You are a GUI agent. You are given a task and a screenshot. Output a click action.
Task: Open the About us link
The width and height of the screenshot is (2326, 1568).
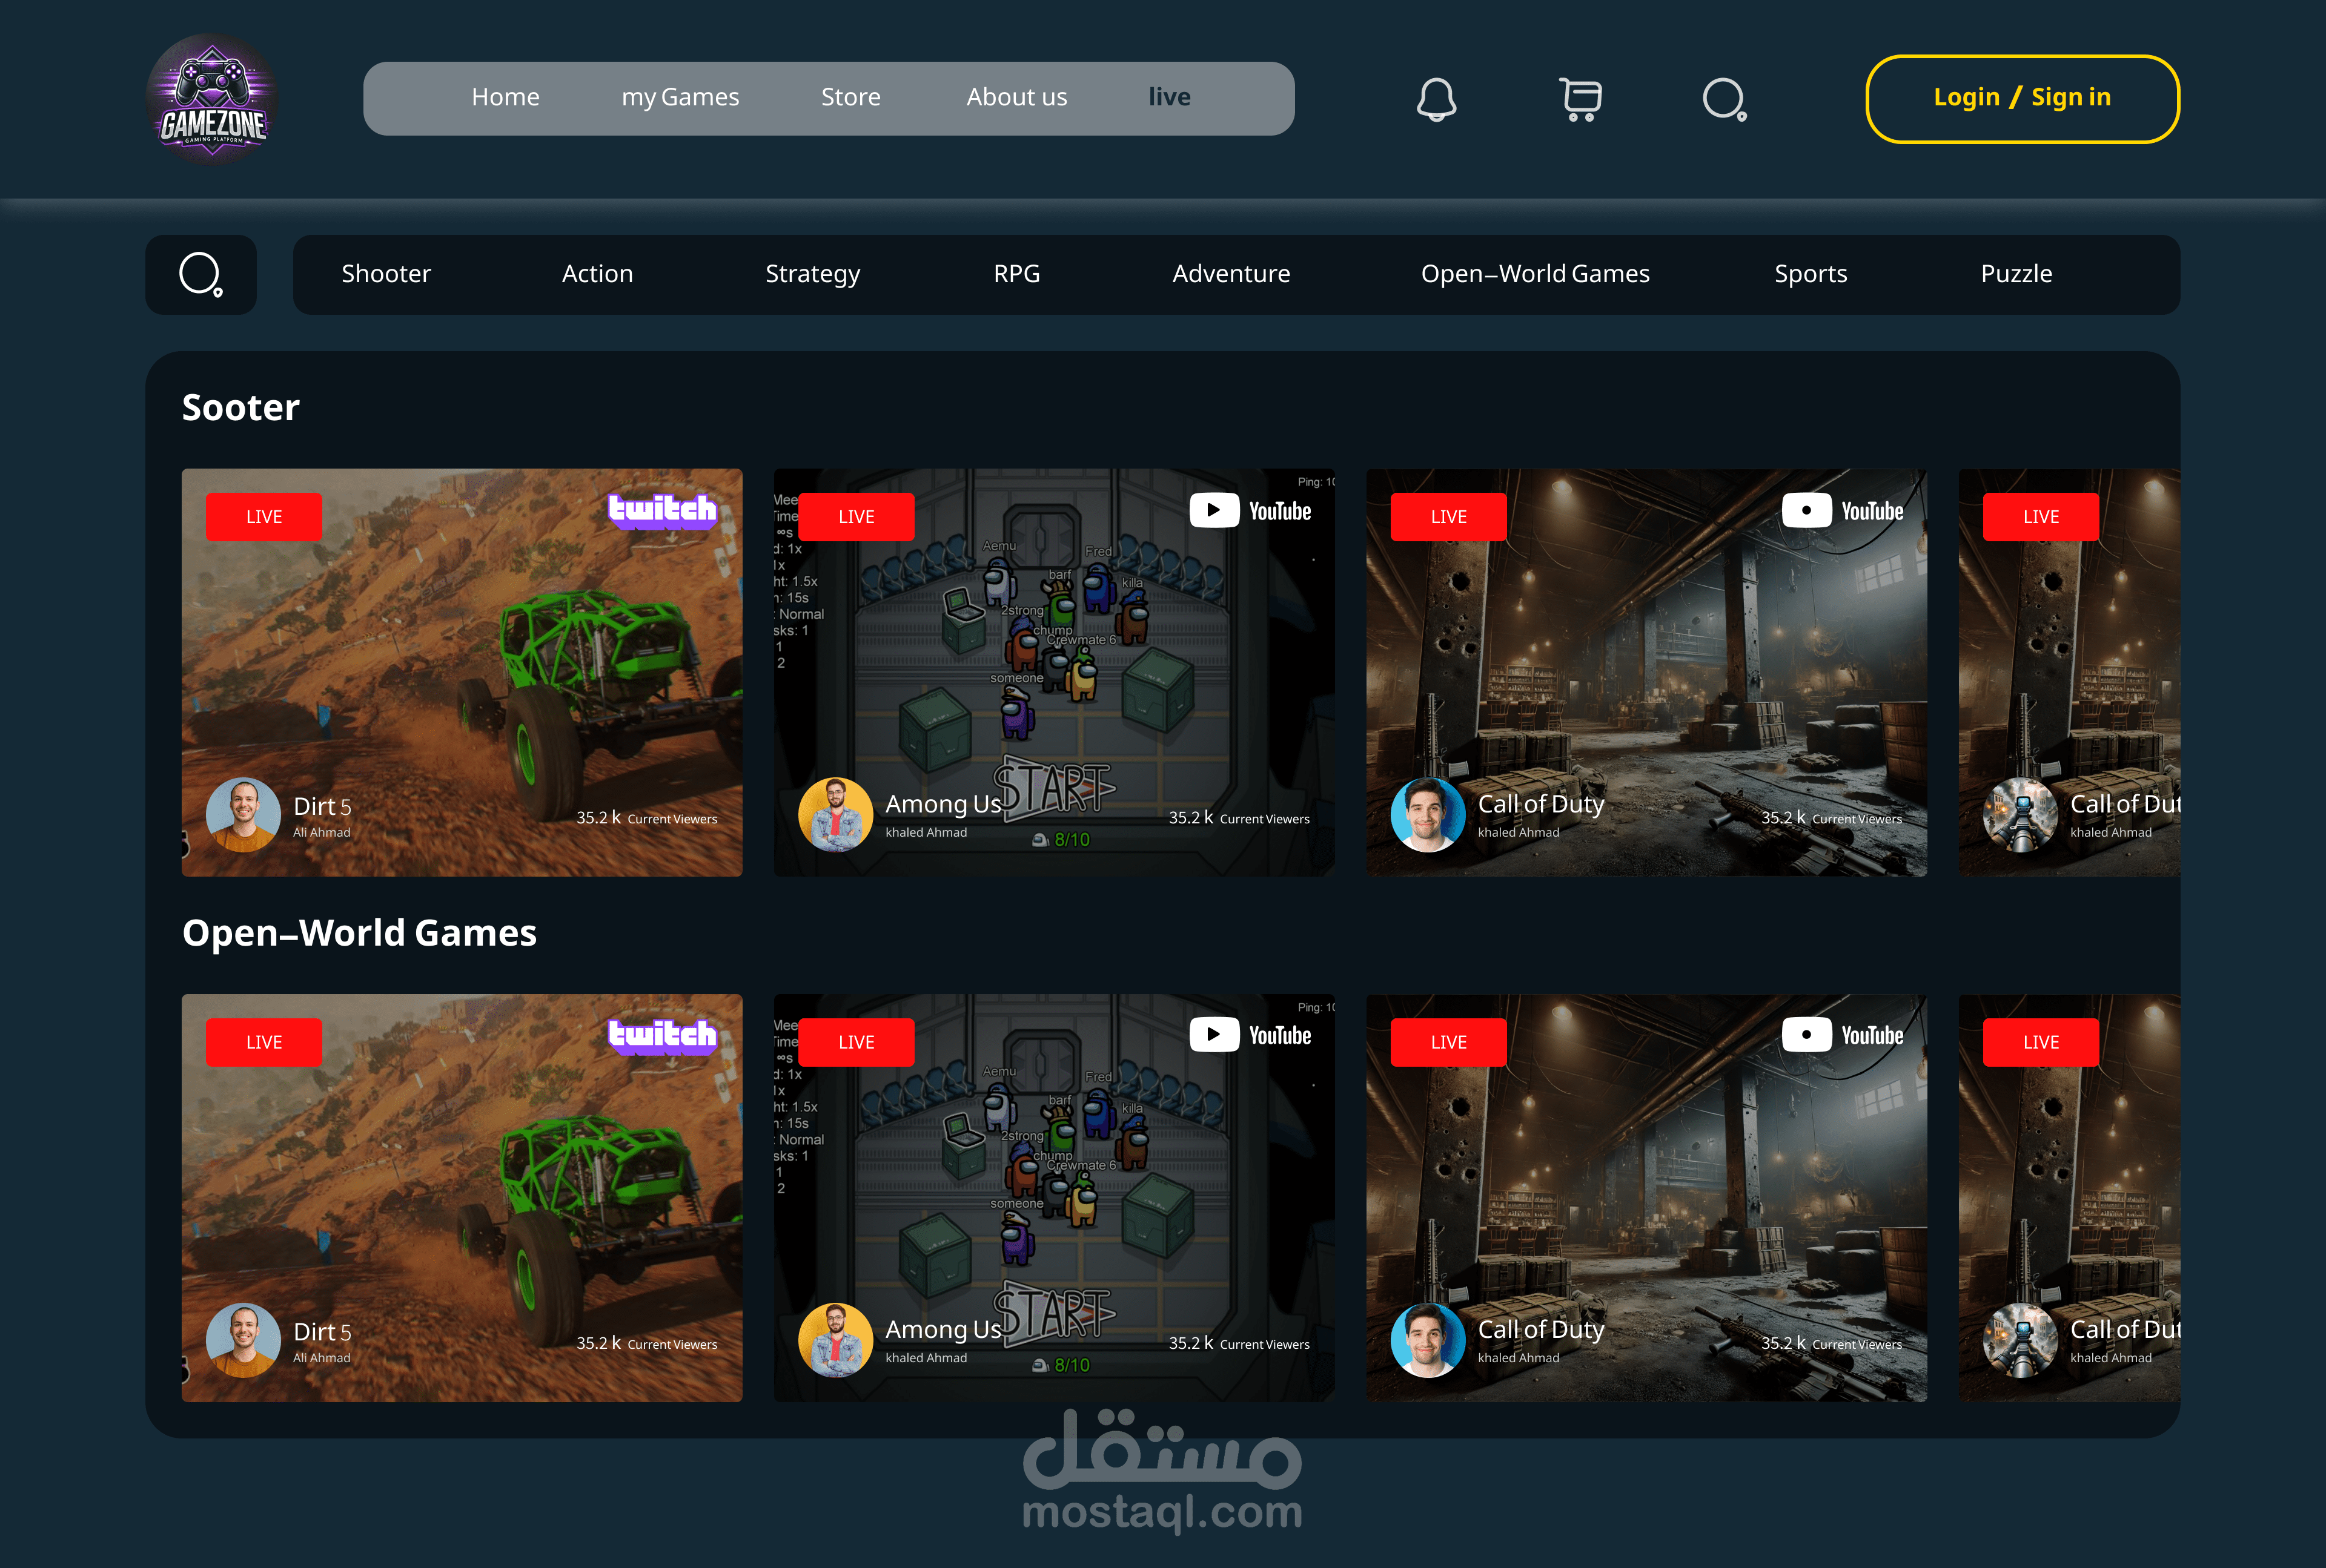[1016, 97]
